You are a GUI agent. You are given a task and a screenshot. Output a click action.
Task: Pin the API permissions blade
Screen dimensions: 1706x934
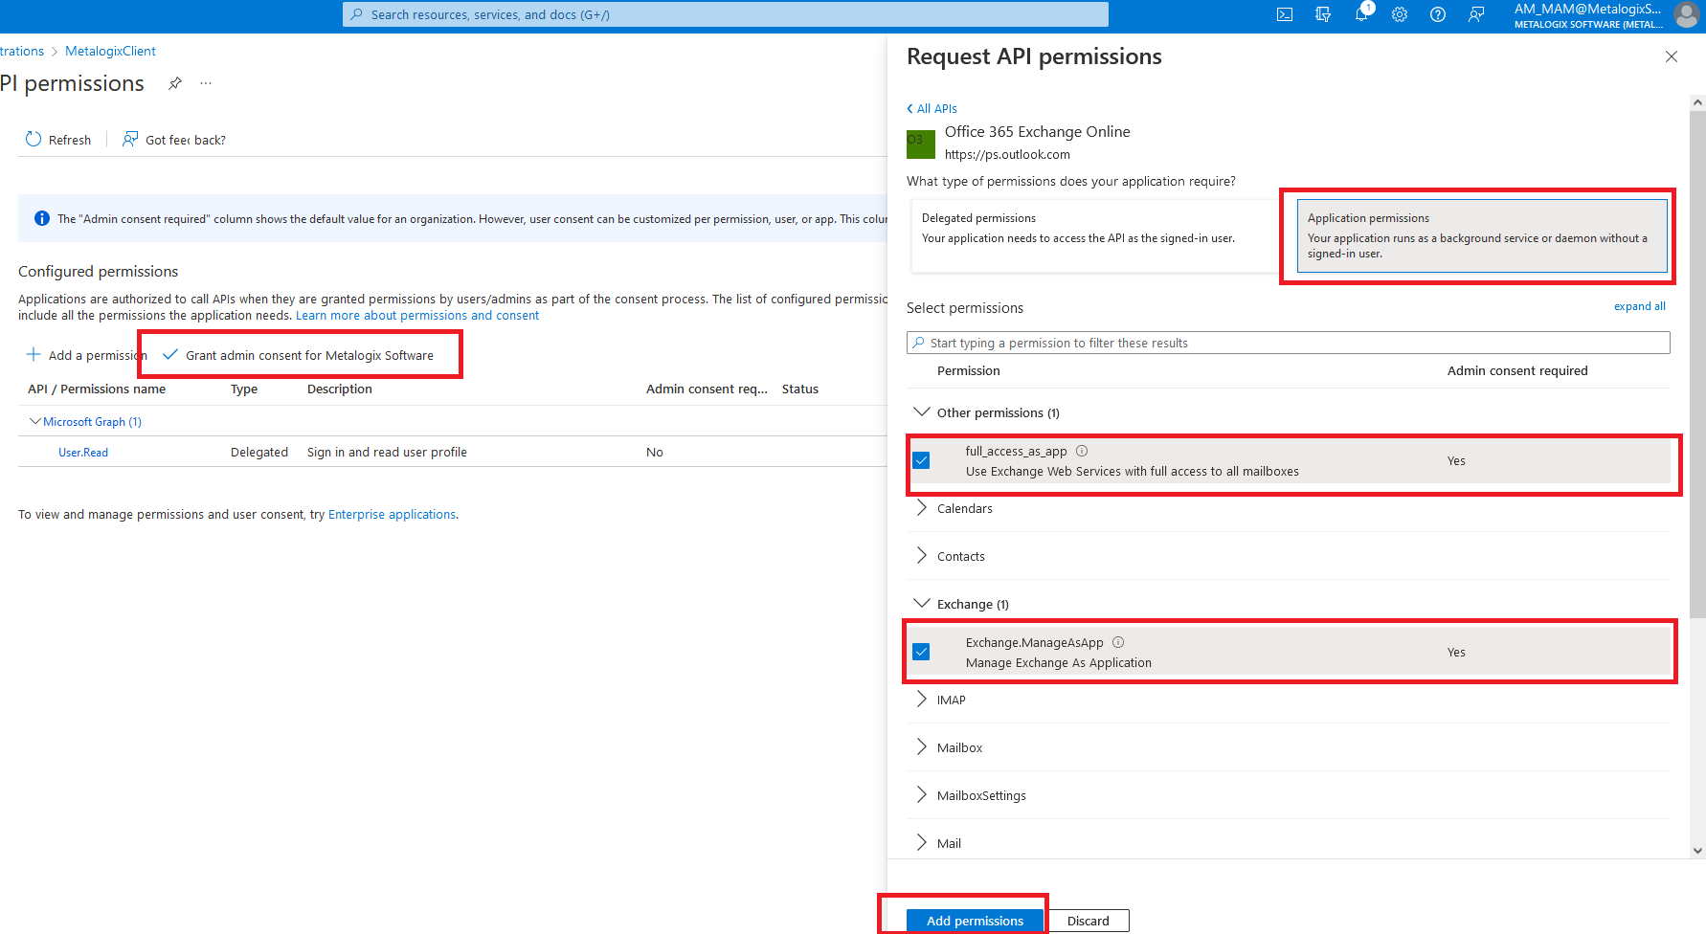coord(175,83)
